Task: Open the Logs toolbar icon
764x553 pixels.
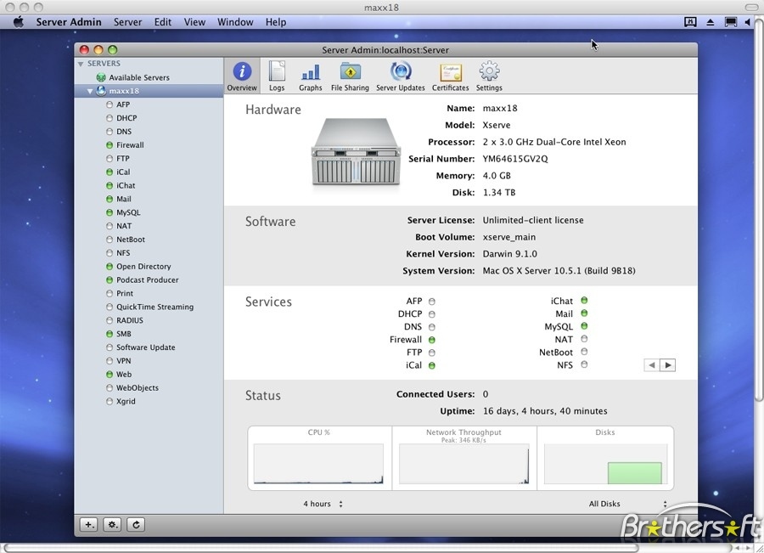Action: [x=277, y=76]
